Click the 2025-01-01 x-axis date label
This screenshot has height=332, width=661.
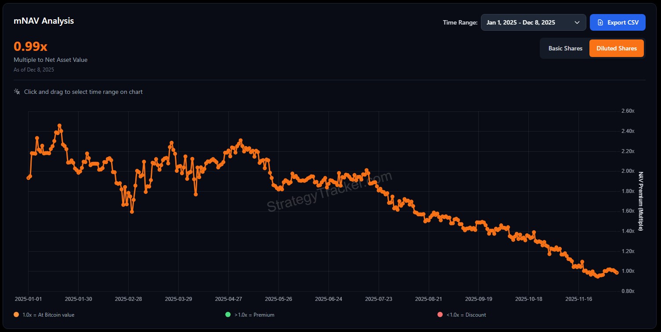tap(29, 299)
